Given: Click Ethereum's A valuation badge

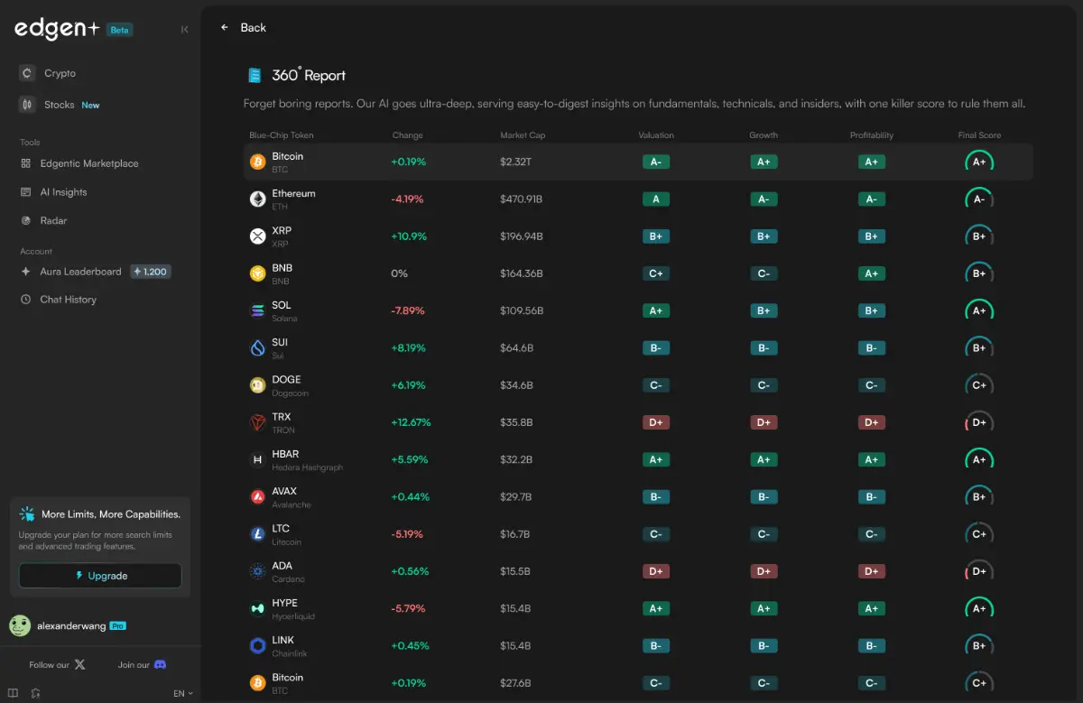Looking at the screenshot, I should point(656,199).
